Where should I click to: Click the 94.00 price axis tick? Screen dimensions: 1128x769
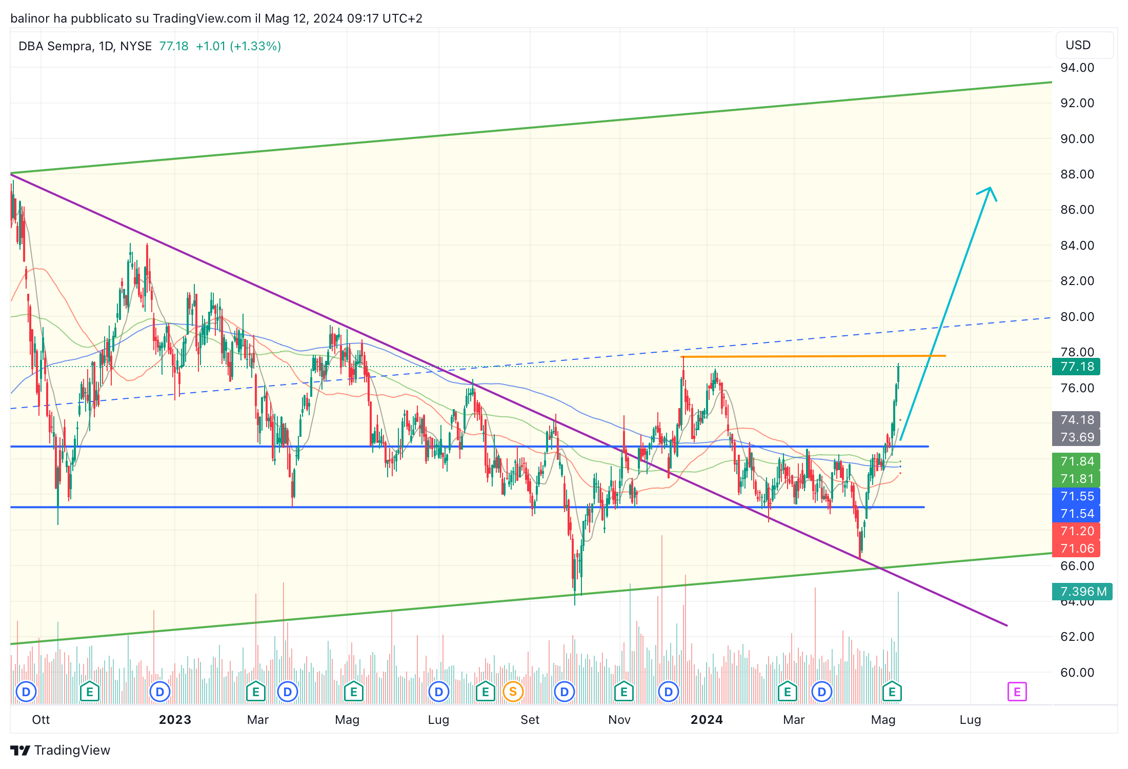click(1077, 68)
